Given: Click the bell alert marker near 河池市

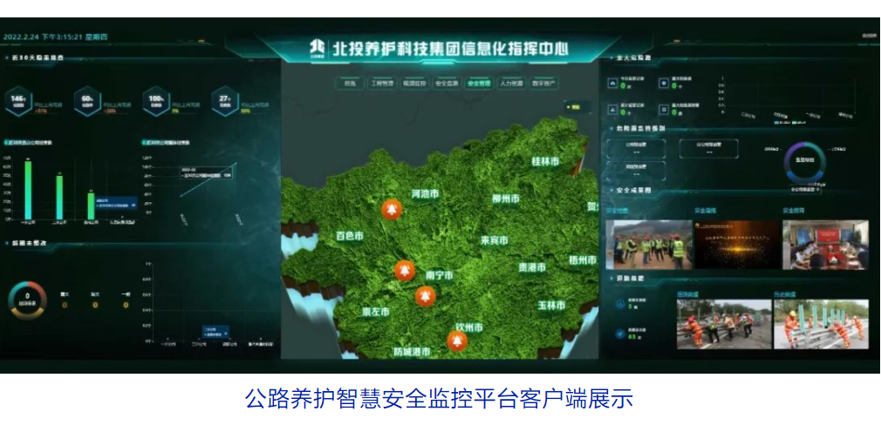Looking at the screenshot, I should pos(391,210).
